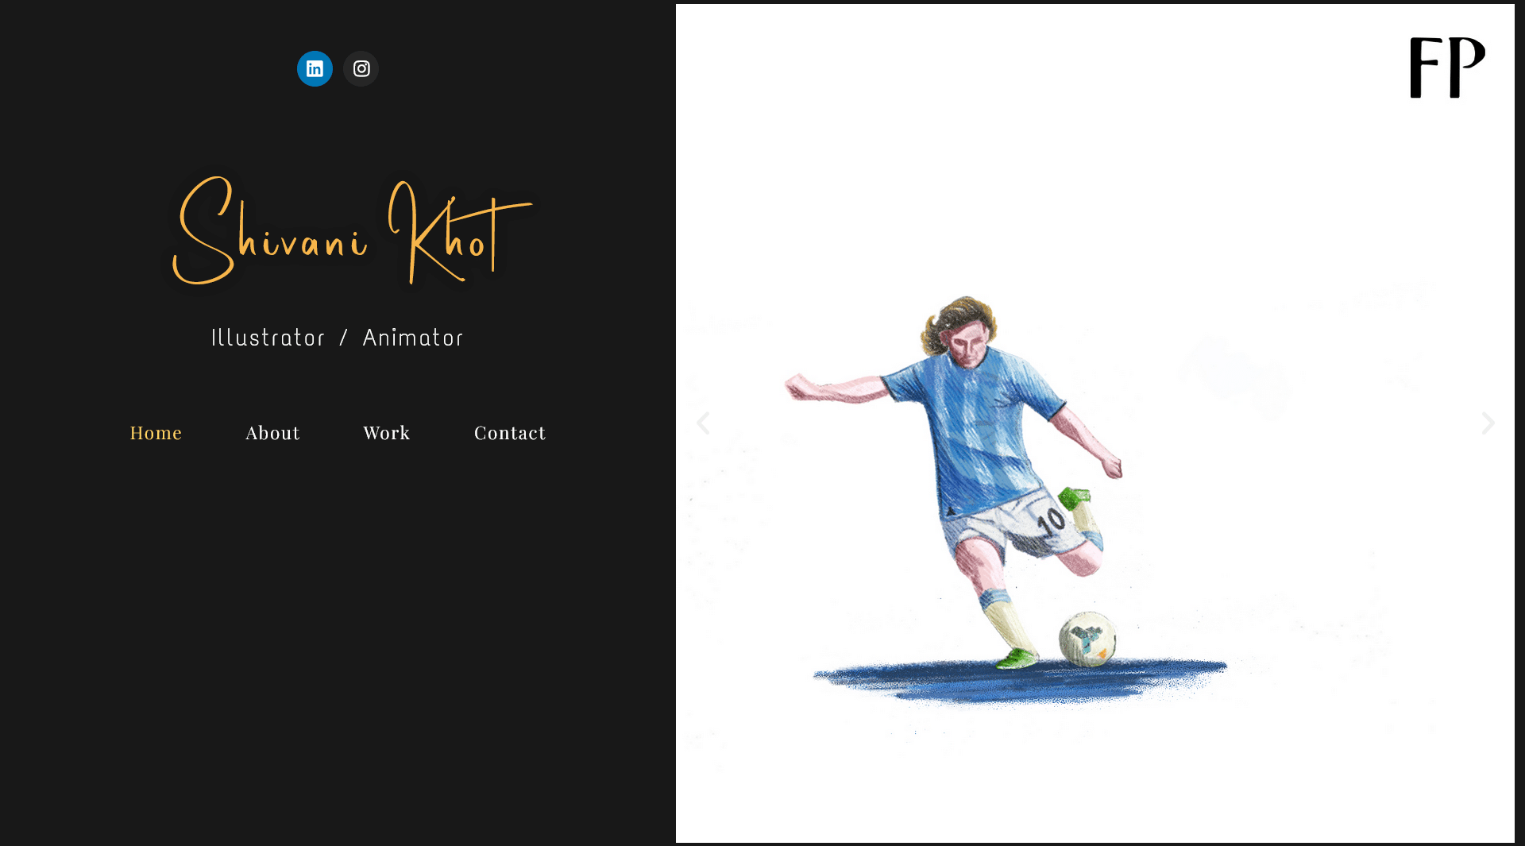Click the FP logo mark
1525x846 pixels.
click(1447, 68)
